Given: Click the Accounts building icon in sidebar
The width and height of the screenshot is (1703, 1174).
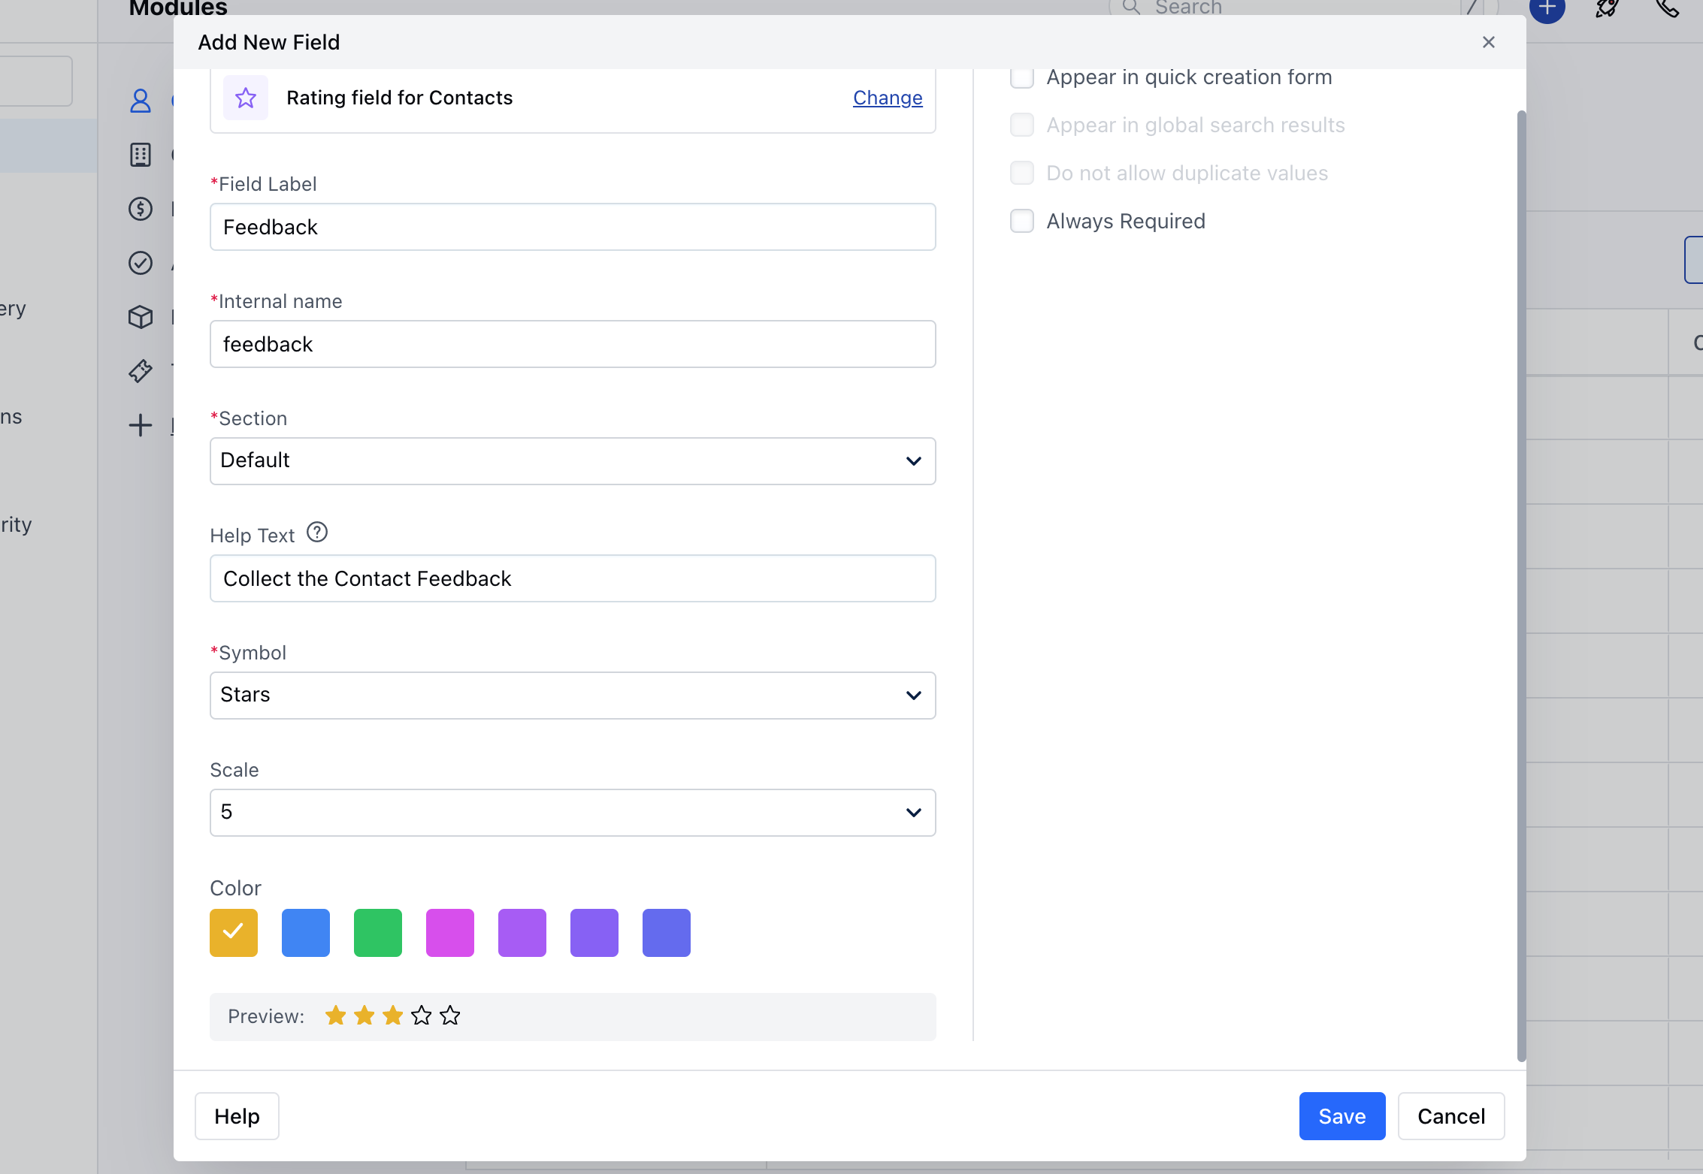Looking at the screenshot, I should (140, 155).
